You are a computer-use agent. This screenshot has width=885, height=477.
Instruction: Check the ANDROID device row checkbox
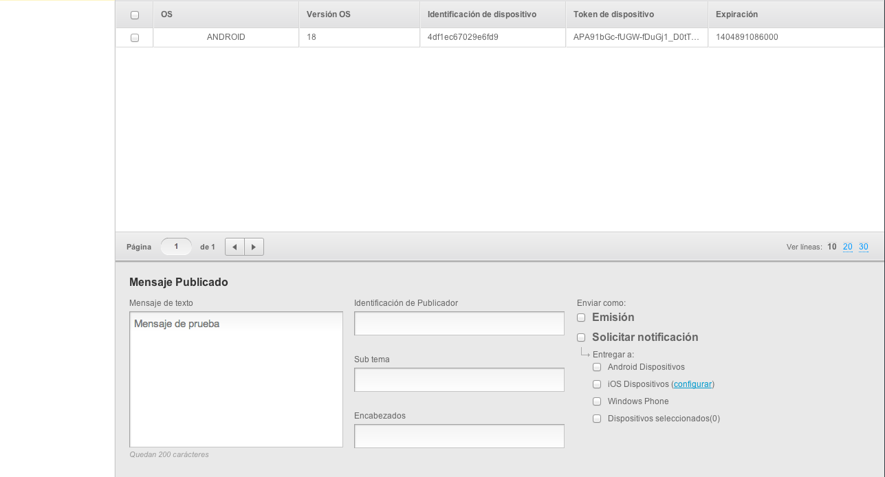coord(135,38)
